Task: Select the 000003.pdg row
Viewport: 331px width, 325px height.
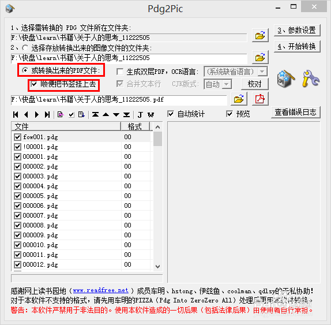Action: 82,176
